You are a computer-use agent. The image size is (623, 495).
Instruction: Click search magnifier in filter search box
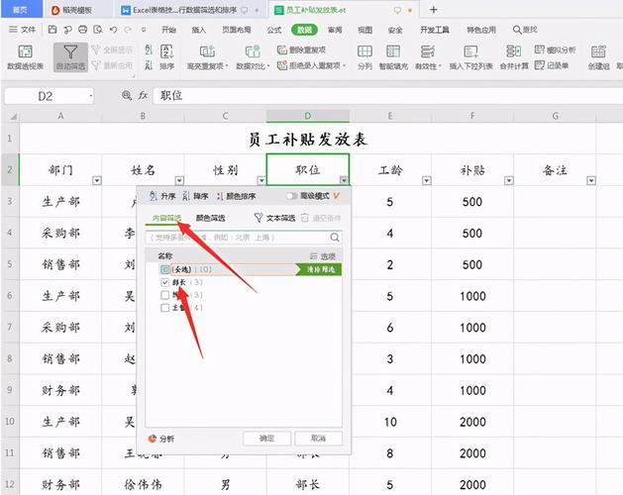coord(335,238)
